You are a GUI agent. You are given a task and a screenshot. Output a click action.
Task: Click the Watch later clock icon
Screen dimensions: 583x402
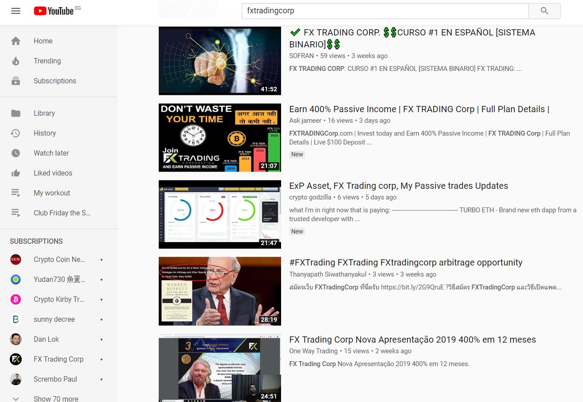(16, 153)
